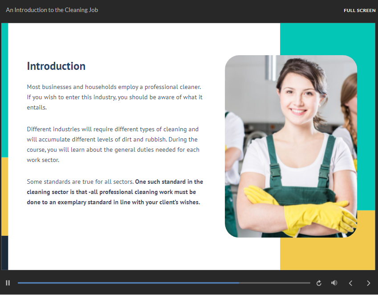Mute the audio volume
The width and height of the screenshot is (378, 295).
click(x=334, y=283)
